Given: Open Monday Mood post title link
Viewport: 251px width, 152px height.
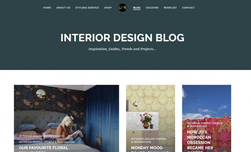Looking at the screenshot, I should (147, 149).
